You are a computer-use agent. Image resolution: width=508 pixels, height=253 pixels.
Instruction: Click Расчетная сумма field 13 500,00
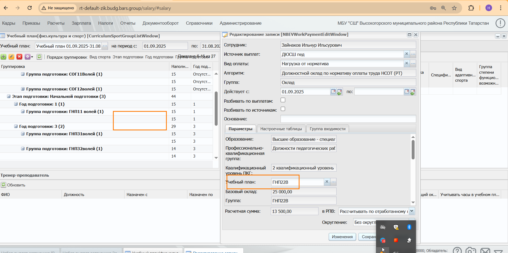pos(294,211)
